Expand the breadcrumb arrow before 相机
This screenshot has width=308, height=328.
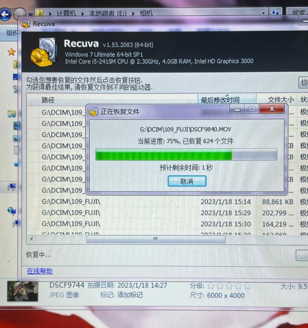[133, 14]
